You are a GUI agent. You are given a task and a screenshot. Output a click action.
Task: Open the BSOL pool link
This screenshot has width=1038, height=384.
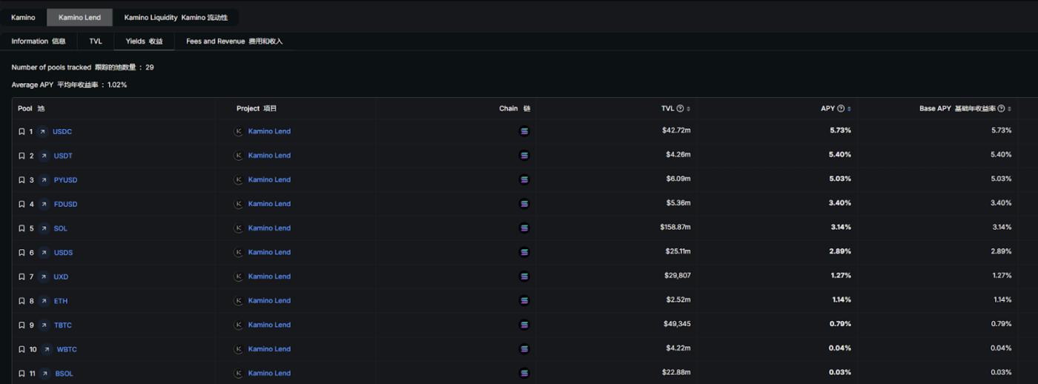click(64, 374)
